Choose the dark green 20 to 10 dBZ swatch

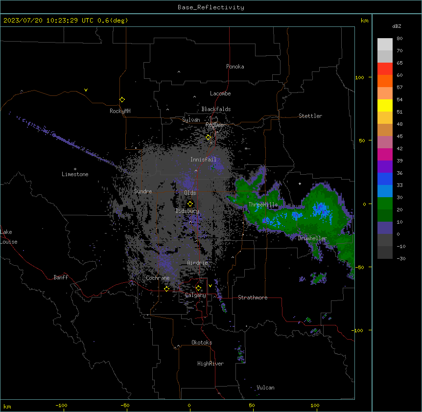[385, 216]
